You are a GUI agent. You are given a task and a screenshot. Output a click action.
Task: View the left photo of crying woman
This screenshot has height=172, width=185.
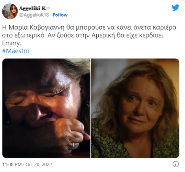[x=46, y=108]
